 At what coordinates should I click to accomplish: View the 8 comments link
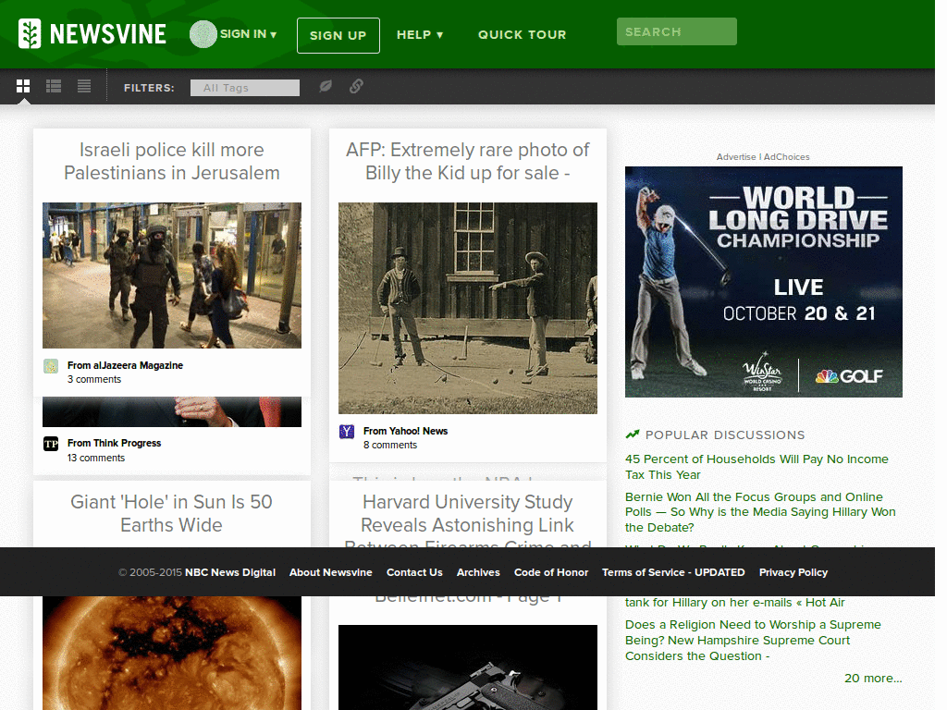coord(390,445)
